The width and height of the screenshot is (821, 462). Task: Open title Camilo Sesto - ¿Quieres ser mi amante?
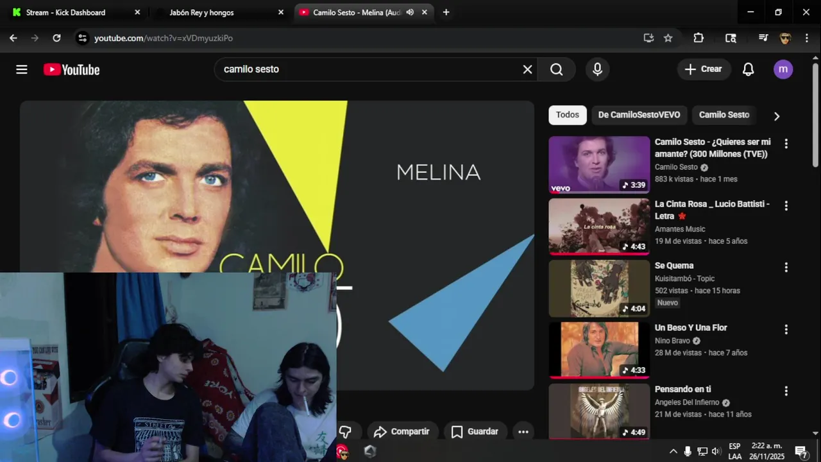[713, 148]
